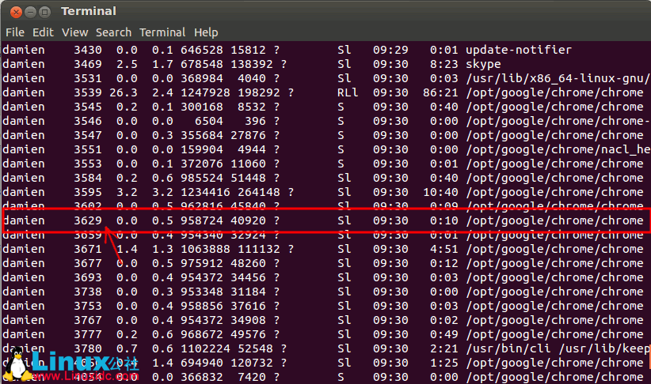Viewport: 651px width, 384px height.
Task: Click the 958856 value
Action: (202, 306)
